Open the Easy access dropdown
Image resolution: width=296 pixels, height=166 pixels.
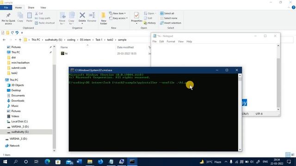coord(118,18)
